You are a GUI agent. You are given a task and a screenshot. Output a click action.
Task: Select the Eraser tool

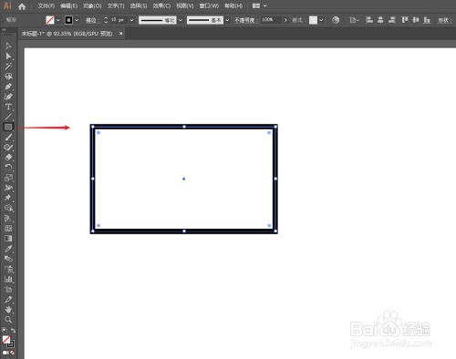tap(8, 158)
